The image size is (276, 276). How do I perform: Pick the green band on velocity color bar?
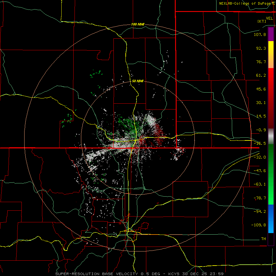[x=271, y=174]
